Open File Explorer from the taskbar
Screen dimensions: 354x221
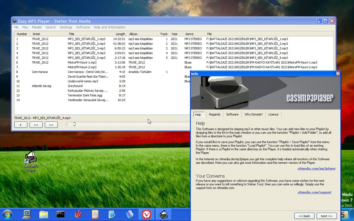[x=44, y=214]
